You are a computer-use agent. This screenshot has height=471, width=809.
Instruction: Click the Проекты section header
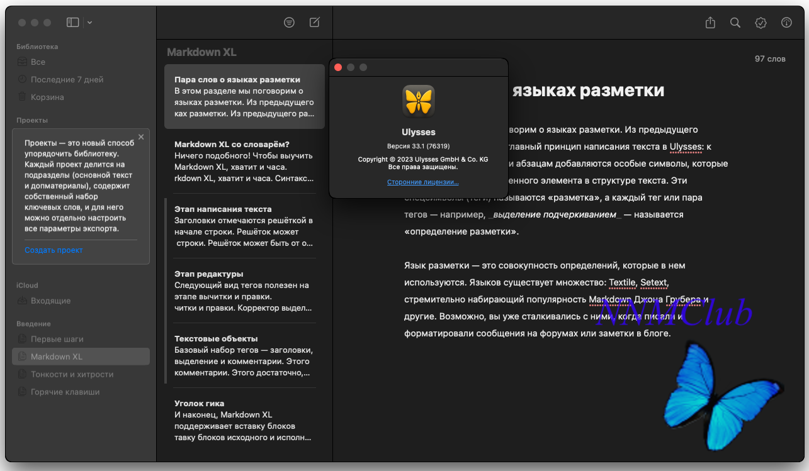tap(32, 120)
